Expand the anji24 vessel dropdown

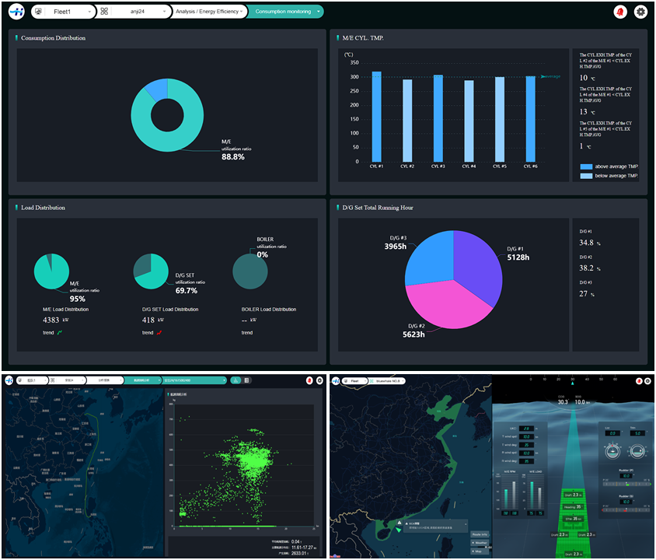(134, 12)
